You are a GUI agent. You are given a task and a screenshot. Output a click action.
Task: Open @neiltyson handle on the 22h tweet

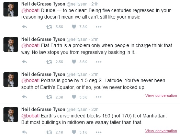click(x=77, y=110)
